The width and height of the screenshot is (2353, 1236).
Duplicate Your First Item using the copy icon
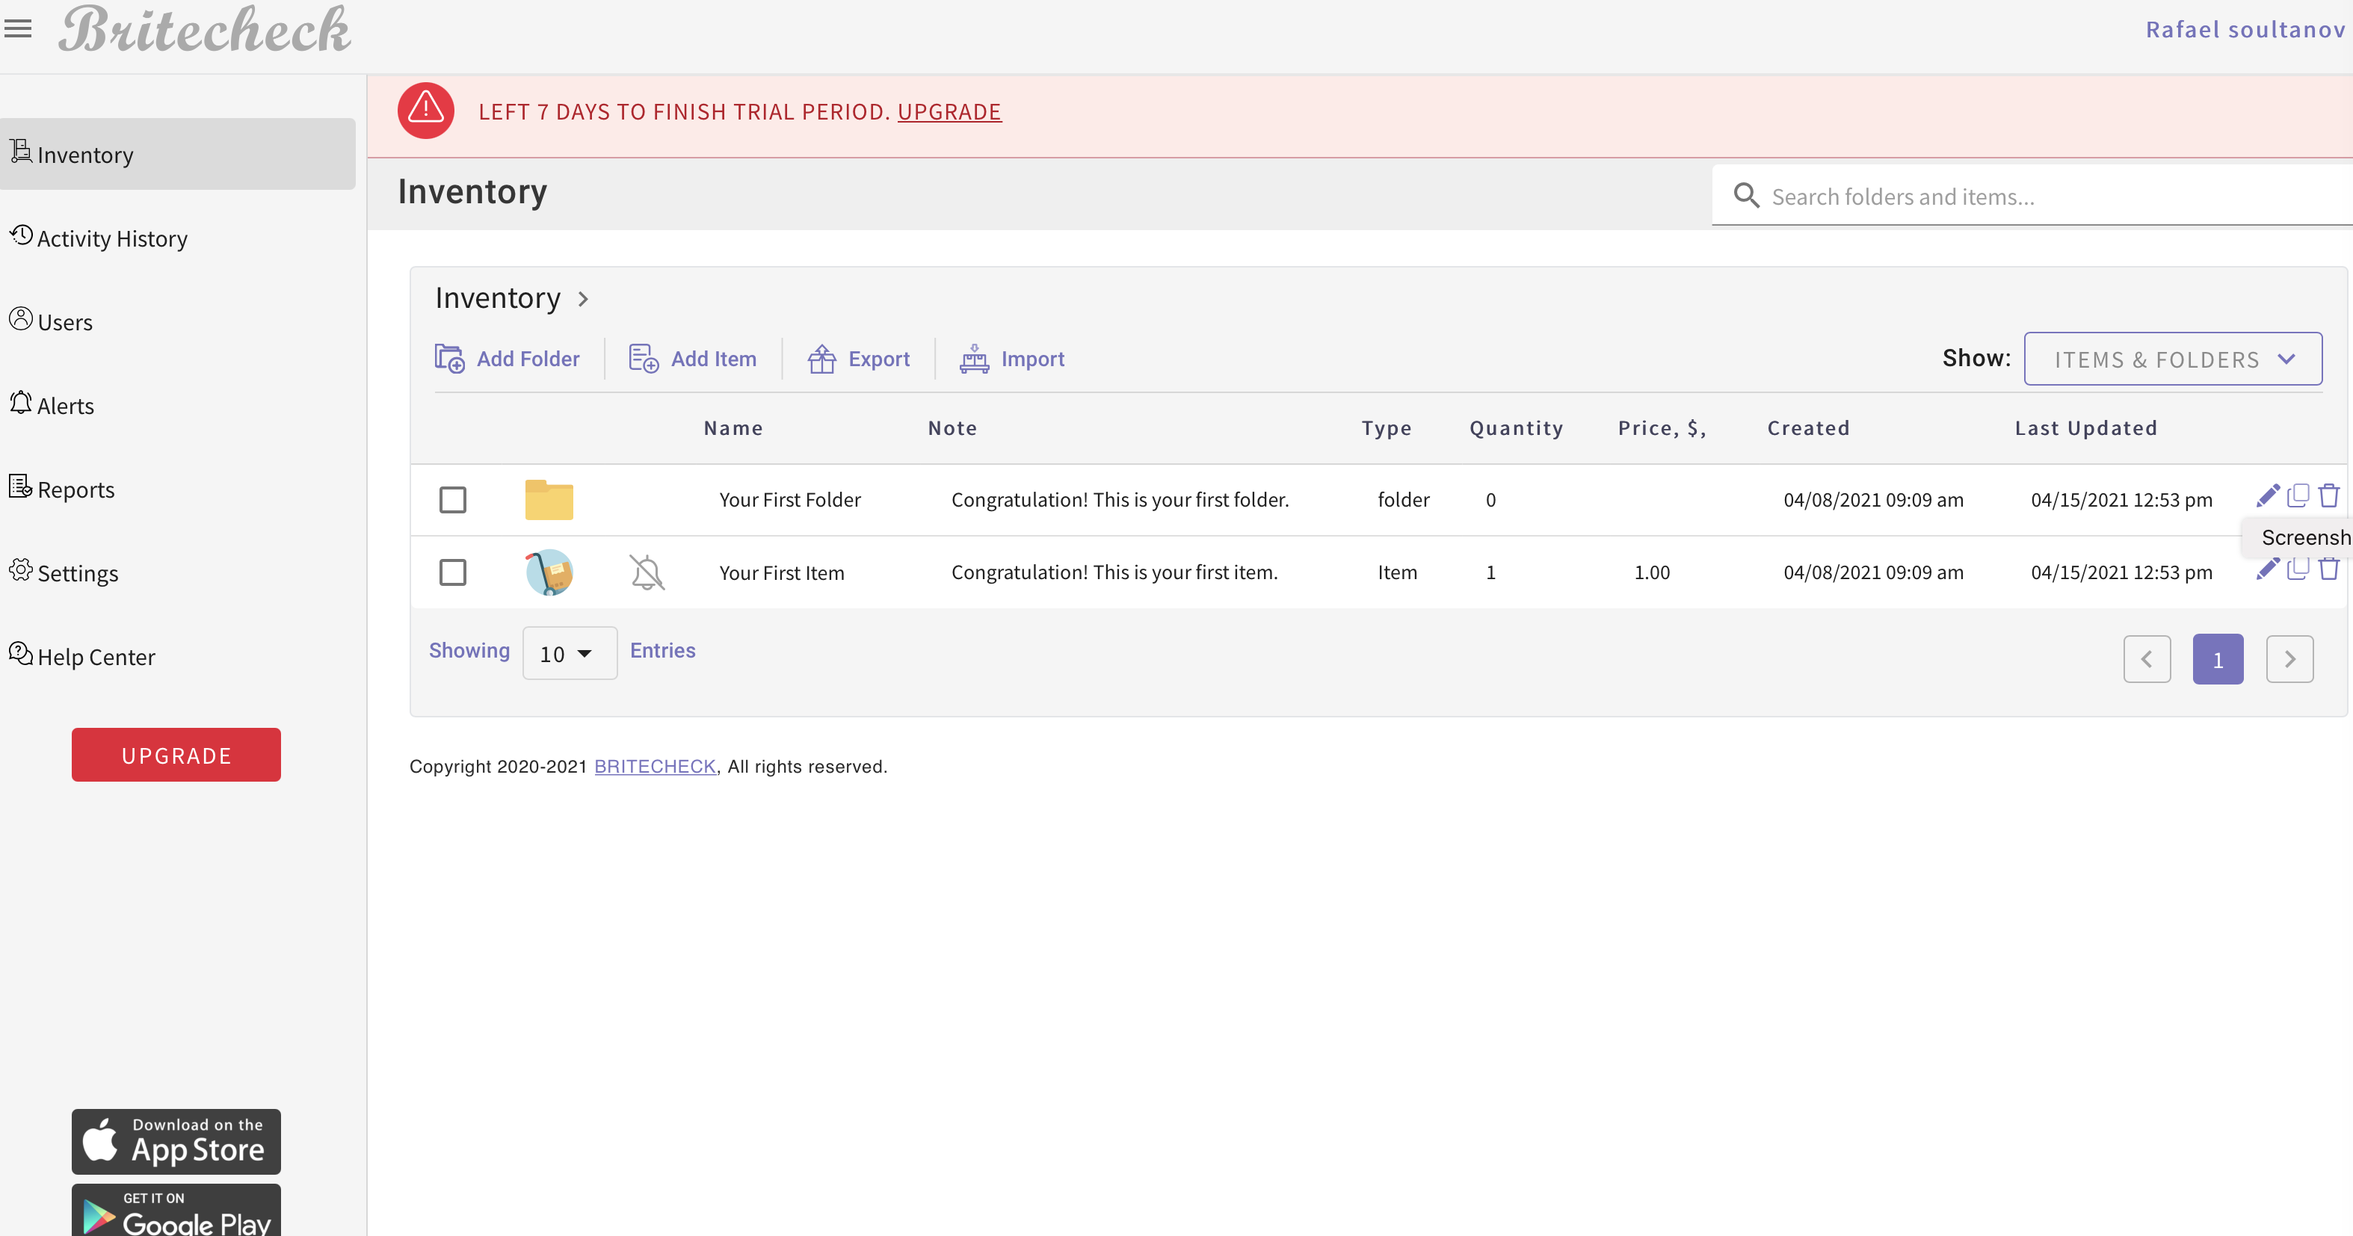click(x=2299, y=568)
